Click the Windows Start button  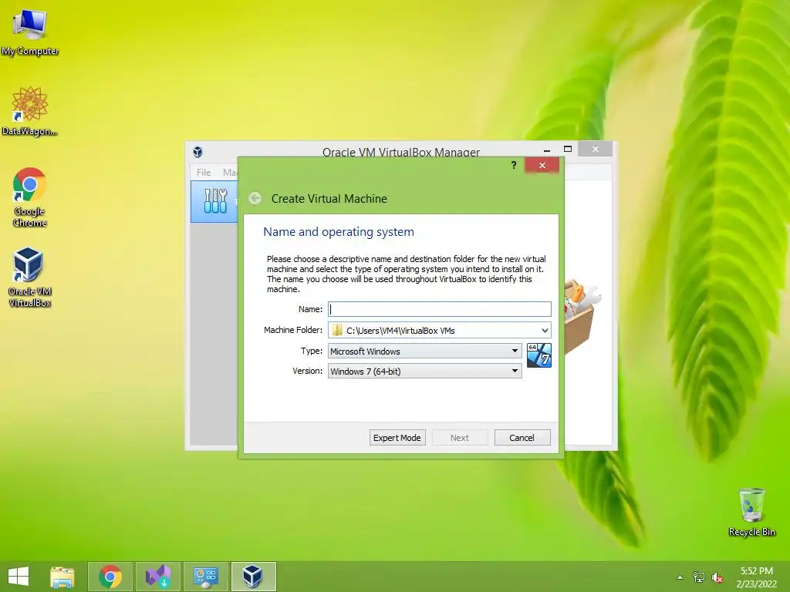tap(19, 577)
